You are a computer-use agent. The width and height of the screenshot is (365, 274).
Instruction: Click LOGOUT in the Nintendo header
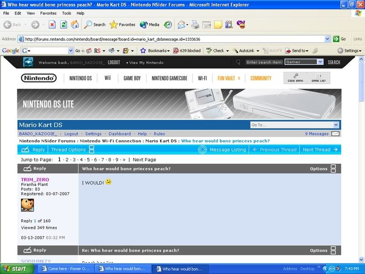(x=114, y=63)
